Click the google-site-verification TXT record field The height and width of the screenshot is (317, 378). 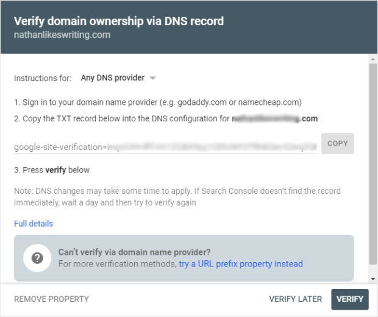click(x=165, y=147)
